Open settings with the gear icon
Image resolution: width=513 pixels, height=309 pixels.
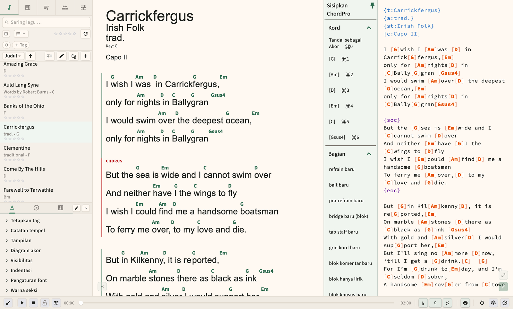tap(493, 303)
